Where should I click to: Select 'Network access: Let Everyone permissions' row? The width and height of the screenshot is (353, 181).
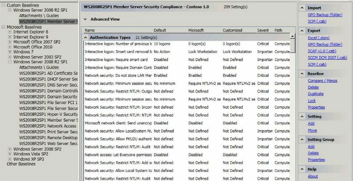[x=187, y=155]
